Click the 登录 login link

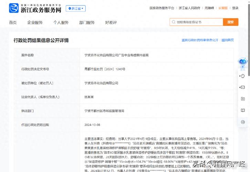point(235,8)
